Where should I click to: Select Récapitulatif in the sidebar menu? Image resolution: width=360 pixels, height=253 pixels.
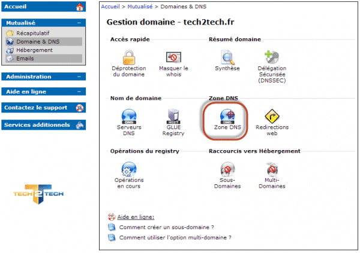[x=34, y=33]
